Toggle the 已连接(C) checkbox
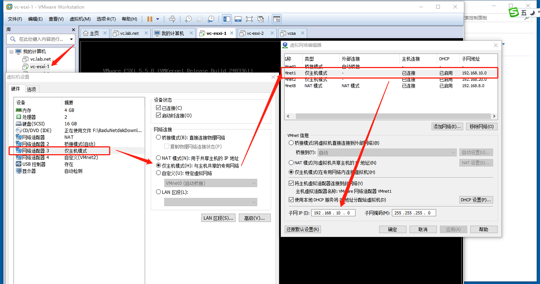This screenshot has width=540, height=284. (158, 108)
